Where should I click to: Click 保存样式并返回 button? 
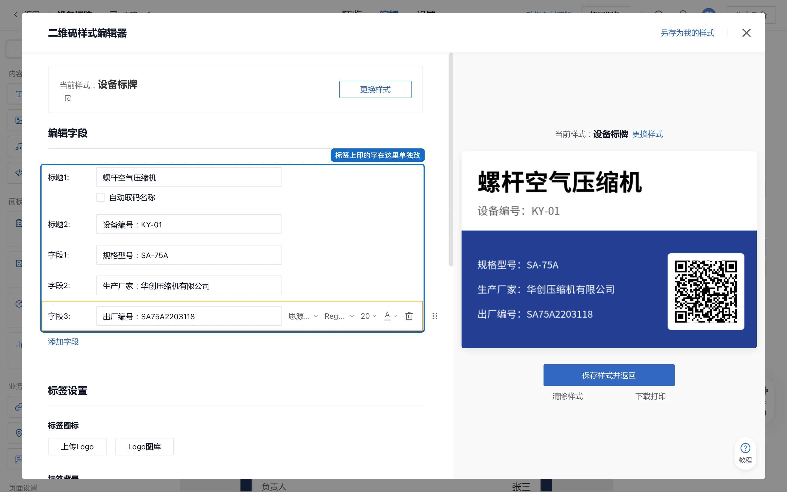[609, 375]
